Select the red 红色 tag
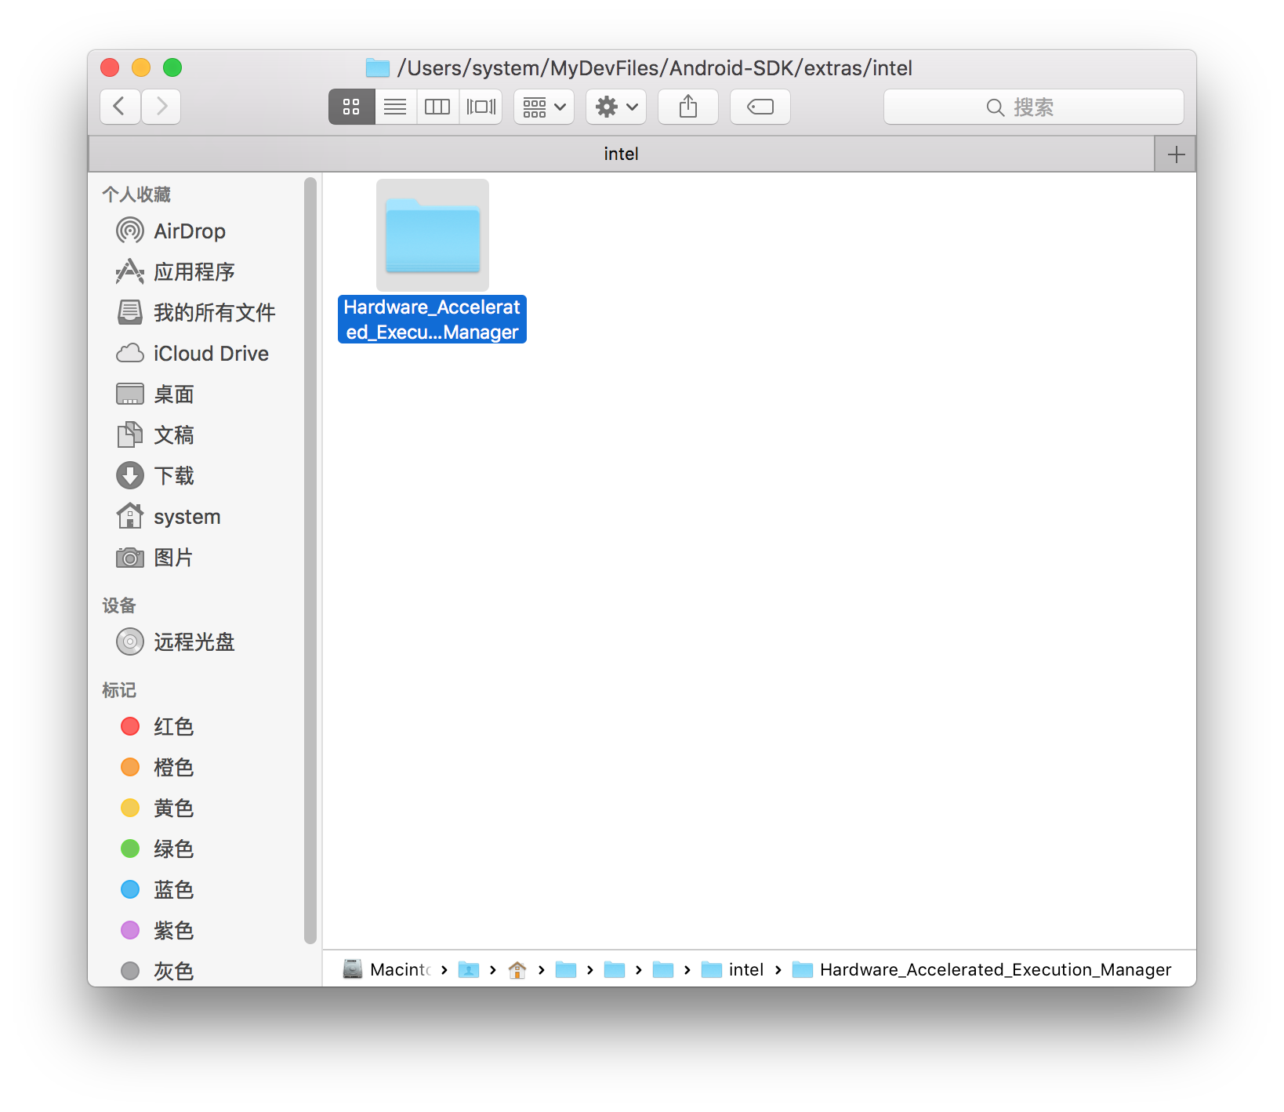This screenshot has height=1112, width=1284. click(x=173, y=727)
